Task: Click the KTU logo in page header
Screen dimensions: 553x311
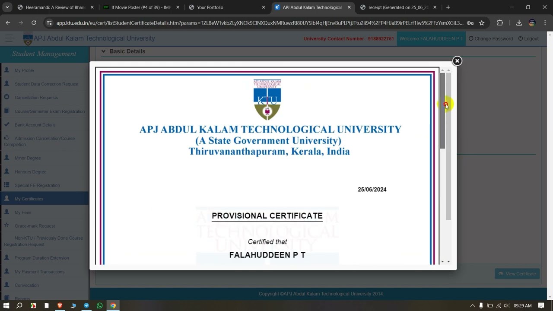Action: tap(28, 39)
